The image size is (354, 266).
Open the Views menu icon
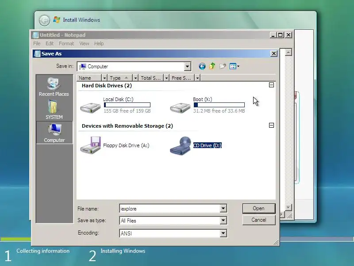pos(234,66)
